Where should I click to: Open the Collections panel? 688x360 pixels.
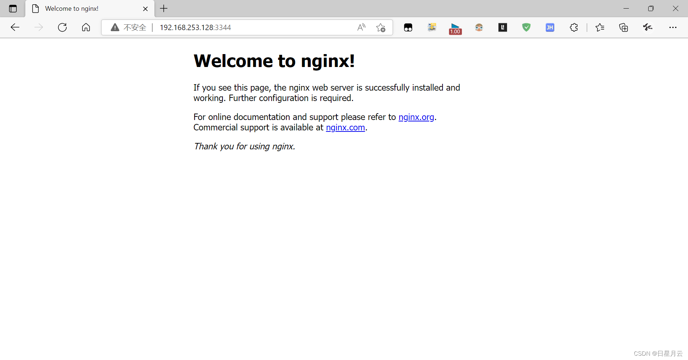(623, 27)
